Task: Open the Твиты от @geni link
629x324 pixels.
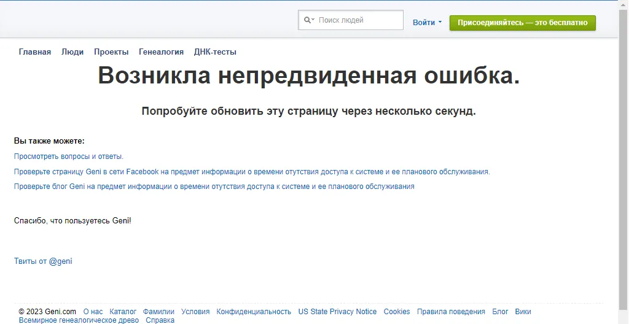Action: coord(43,261)
